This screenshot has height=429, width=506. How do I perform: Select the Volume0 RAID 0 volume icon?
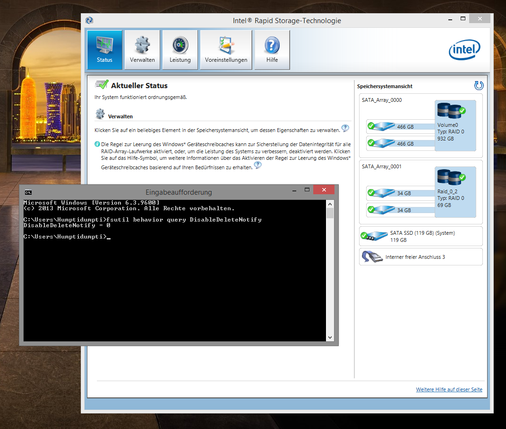pyautogui.click(x=451, y=111)
